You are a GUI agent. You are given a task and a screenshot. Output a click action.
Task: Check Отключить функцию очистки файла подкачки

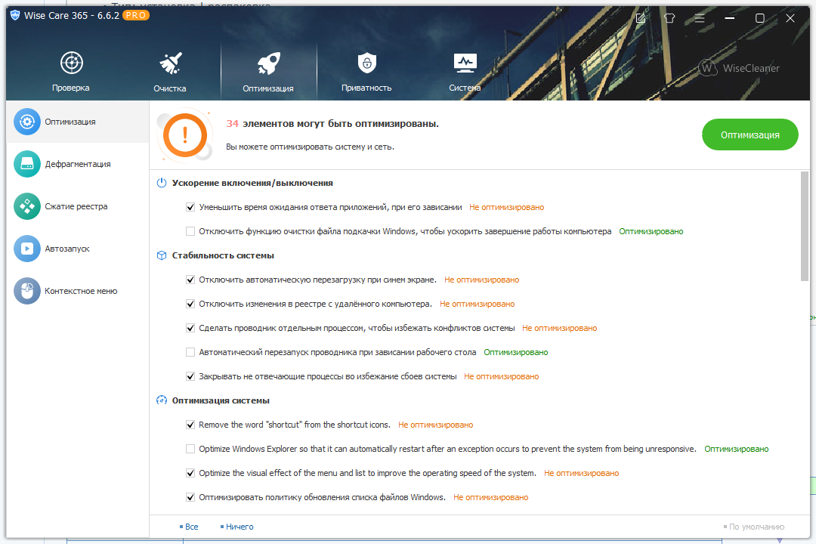[x=190, y=231]
